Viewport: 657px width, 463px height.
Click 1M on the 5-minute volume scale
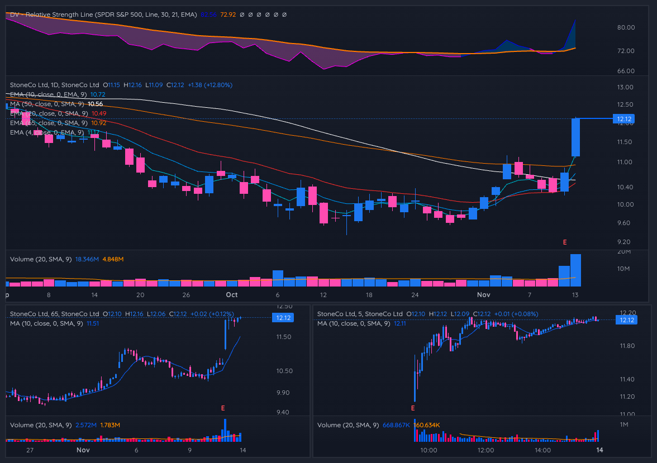(624, 424)
